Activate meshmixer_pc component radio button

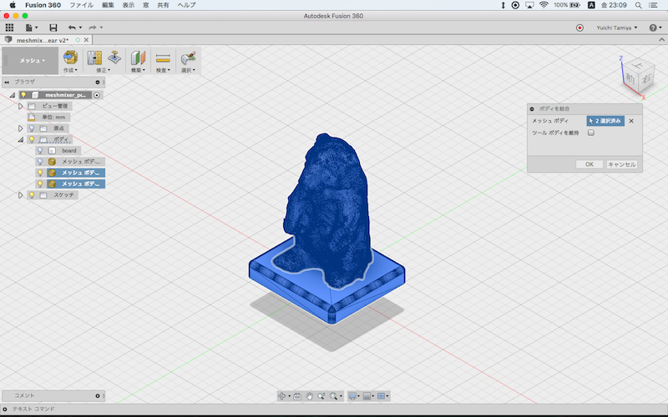[97, 95]
